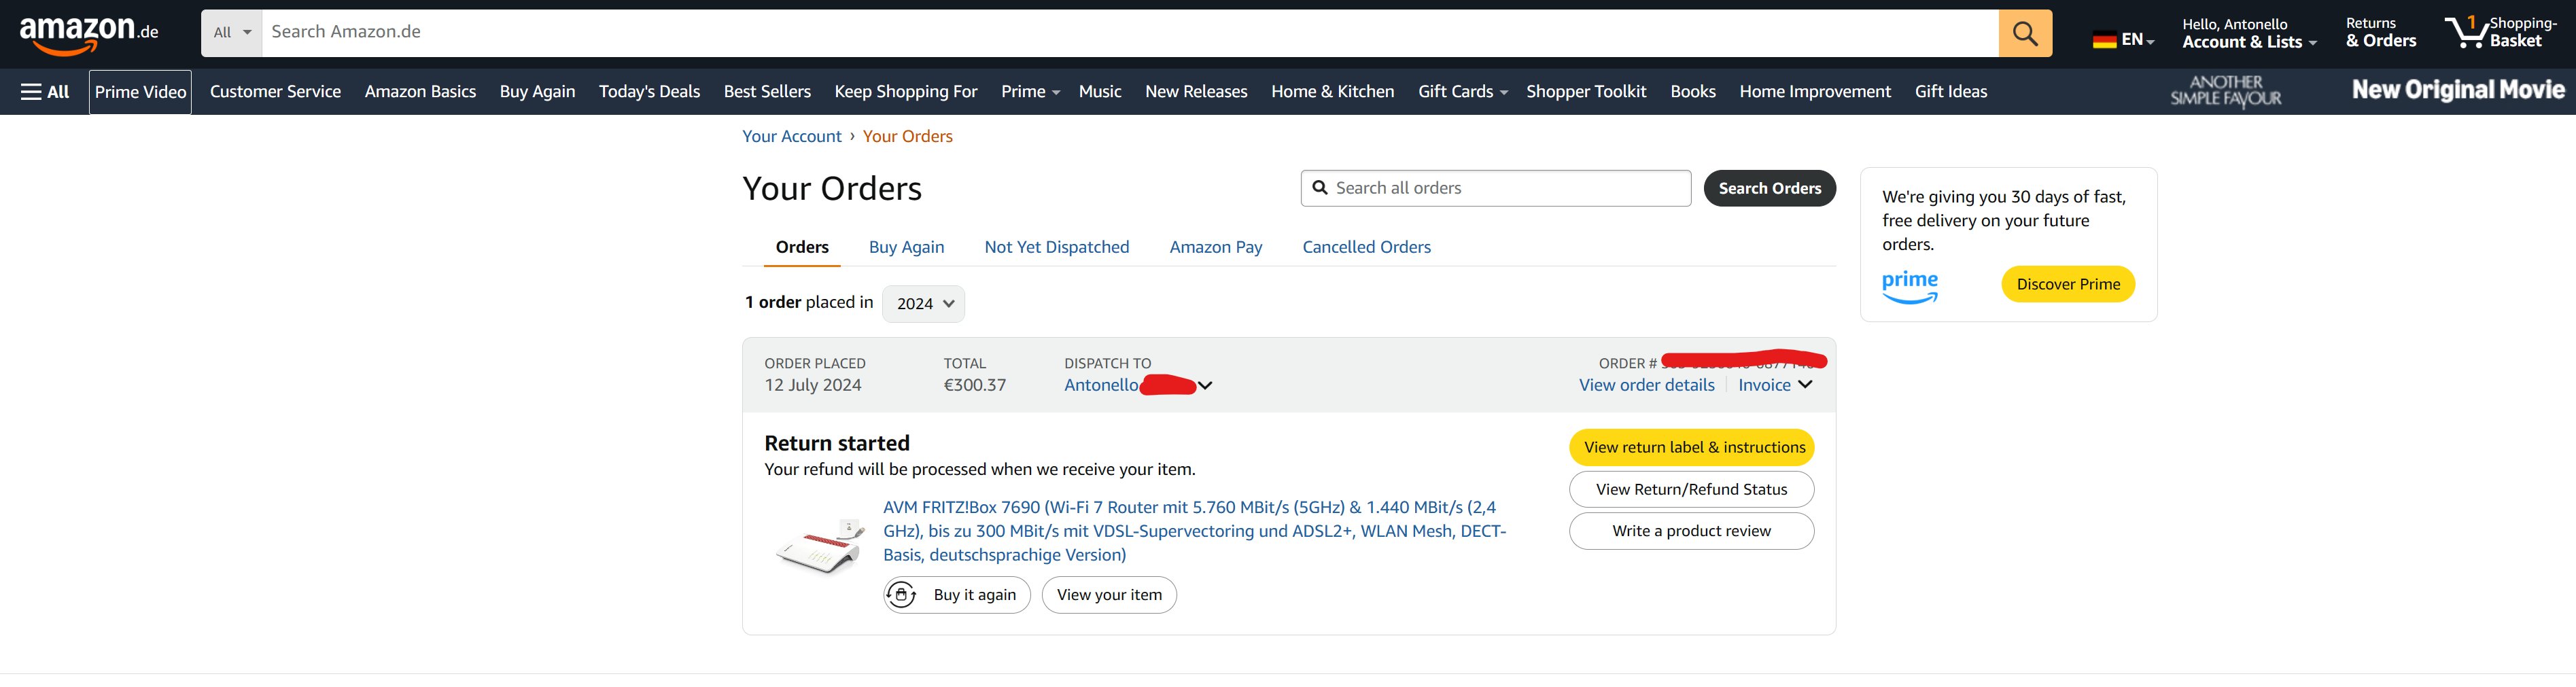
Task: Switch to Cancelled Orders tab
Action: [1366, 247]
